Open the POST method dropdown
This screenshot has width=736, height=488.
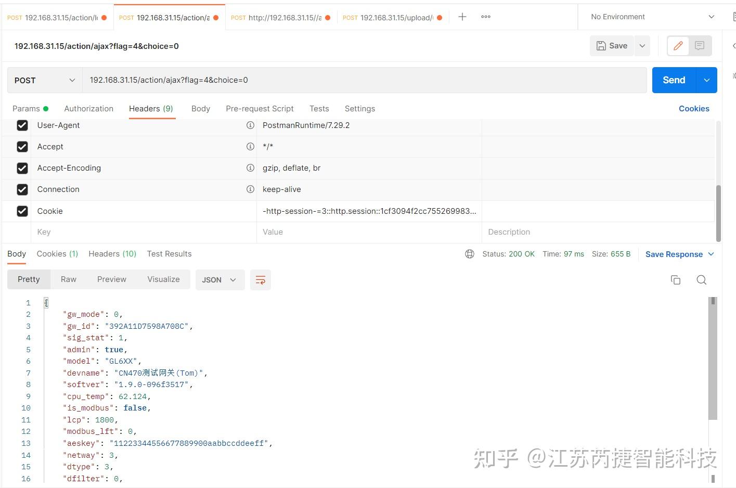point(44,80)
